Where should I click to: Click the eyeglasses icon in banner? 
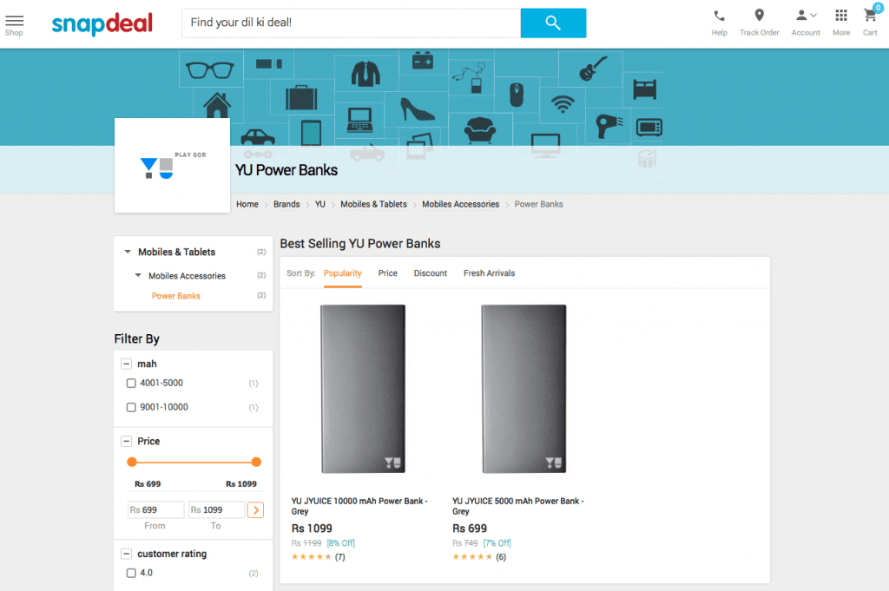click(210, 69)
